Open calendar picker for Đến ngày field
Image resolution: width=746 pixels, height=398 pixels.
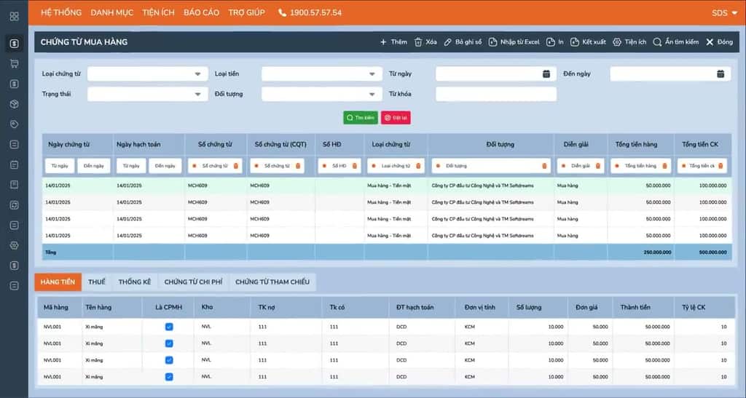point(721,73)
